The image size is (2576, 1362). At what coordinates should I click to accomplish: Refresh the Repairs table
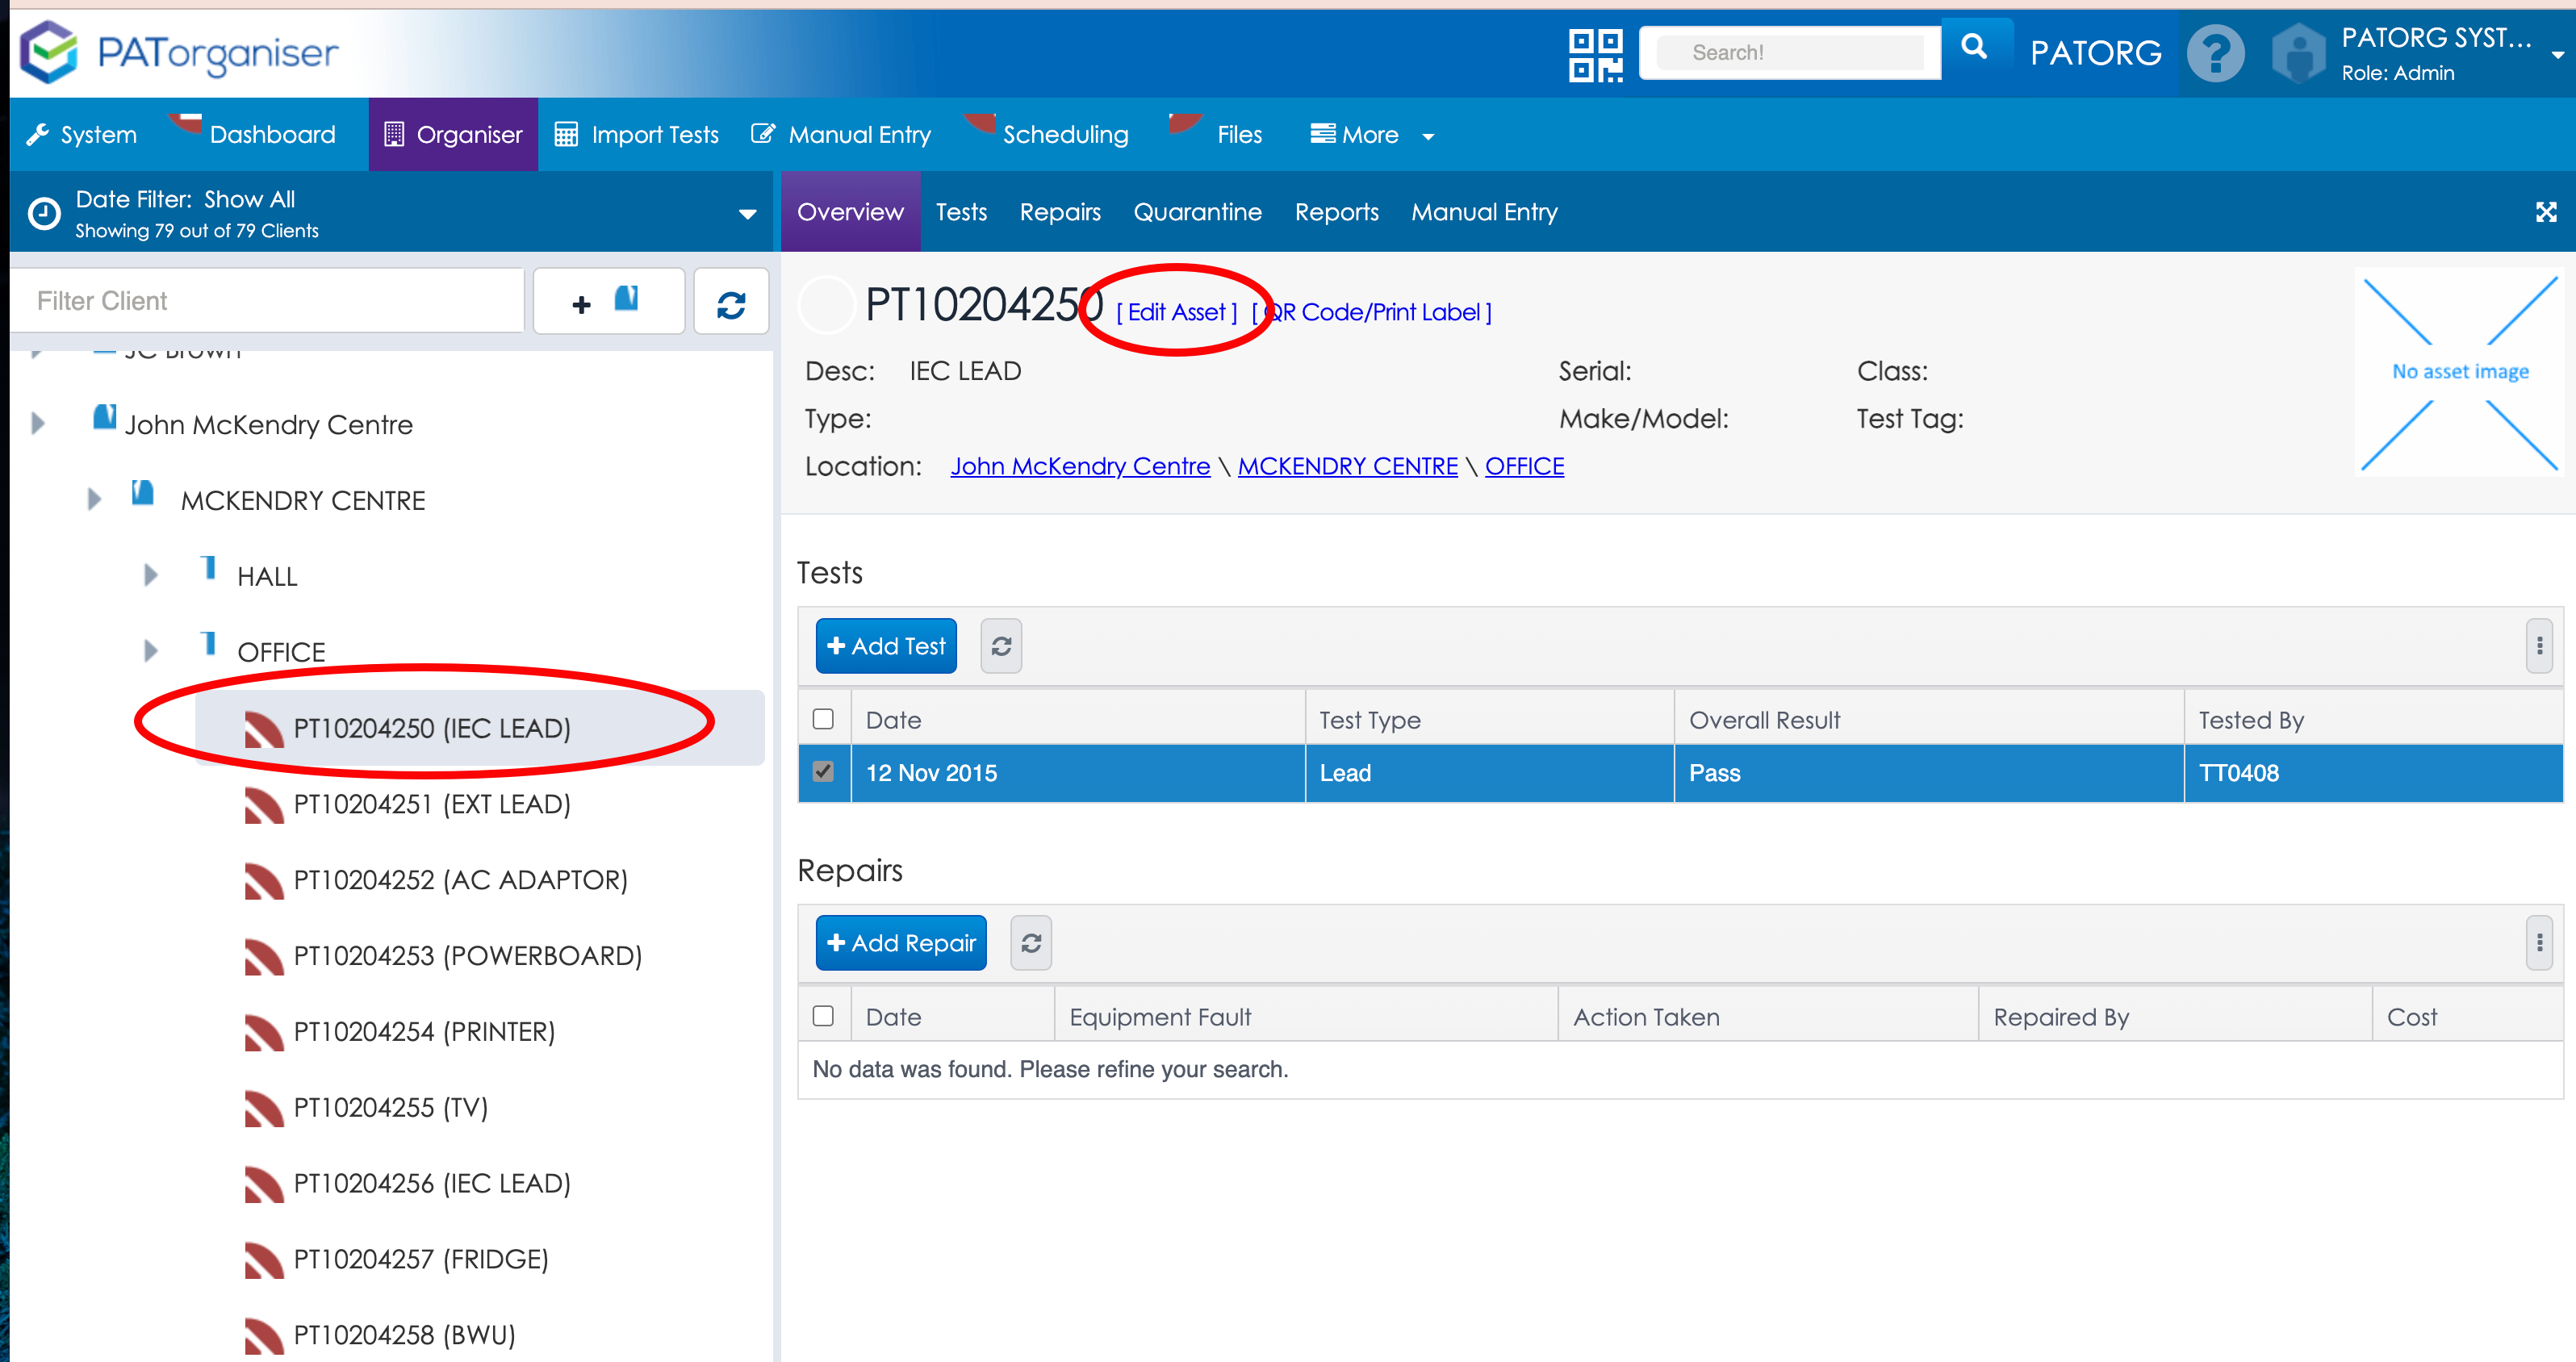click(1030, 943)
